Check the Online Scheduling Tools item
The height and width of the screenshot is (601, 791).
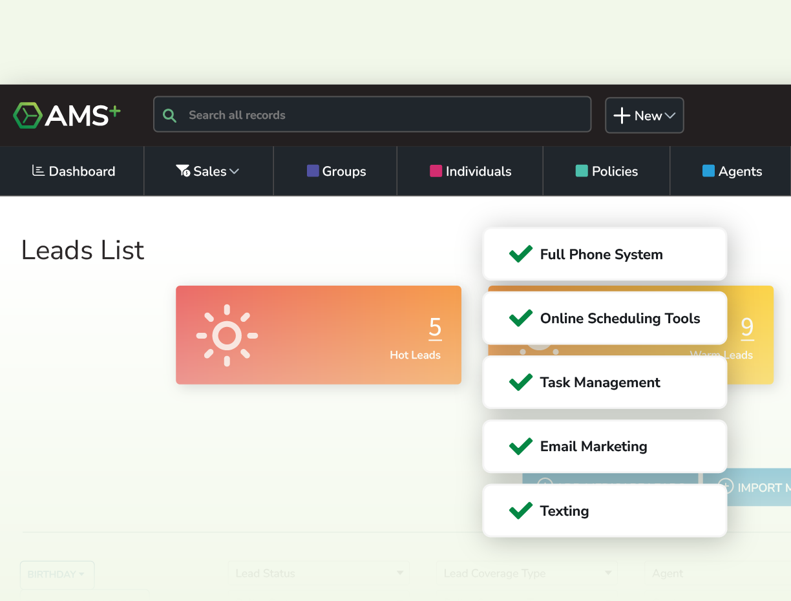[x=520, y=318]
